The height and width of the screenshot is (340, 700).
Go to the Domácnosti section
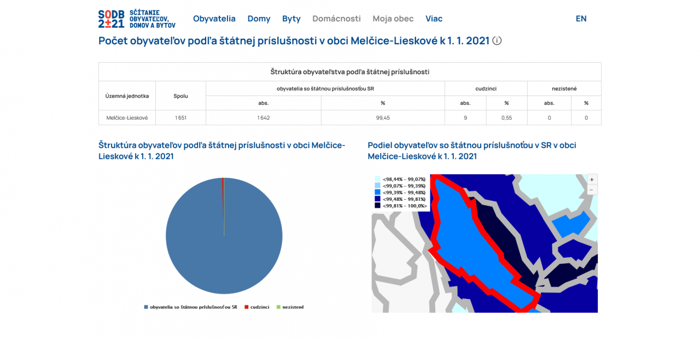coord(336,19)
